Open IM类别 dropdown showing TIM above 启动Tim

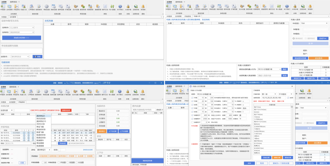[x=314, y=23]
